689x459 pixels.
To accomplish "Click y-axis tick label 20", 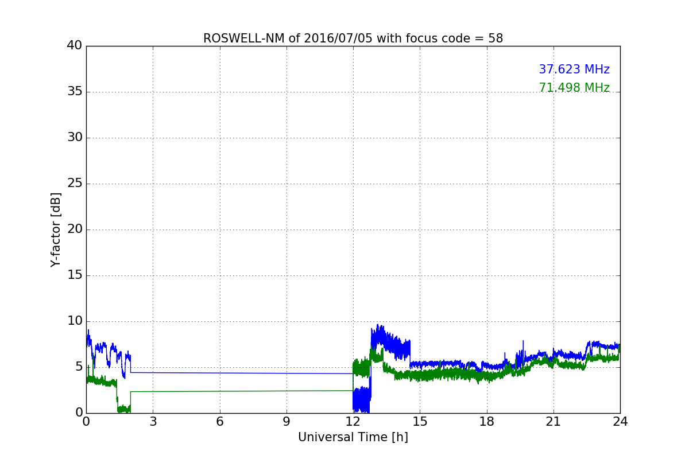I will (x=75, y=229).
